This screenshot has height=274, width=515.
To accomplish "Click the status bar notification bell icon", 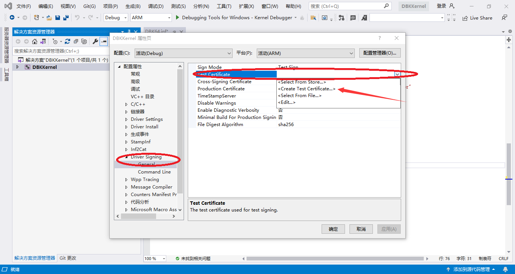I will (506, 269).
